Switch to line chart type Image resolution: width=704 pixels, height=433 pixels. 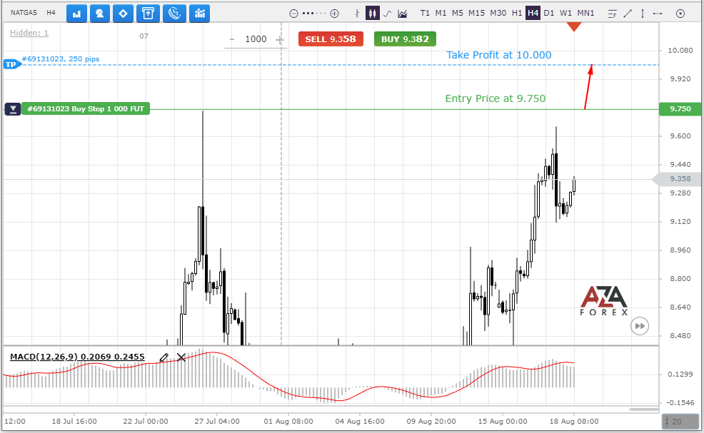388,14
